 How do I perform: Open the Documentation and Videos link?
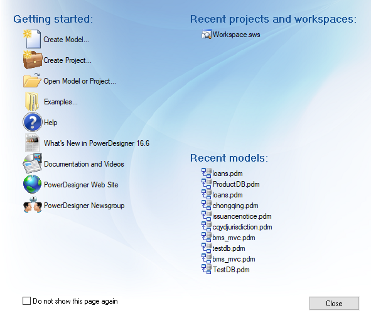(84, 164)
